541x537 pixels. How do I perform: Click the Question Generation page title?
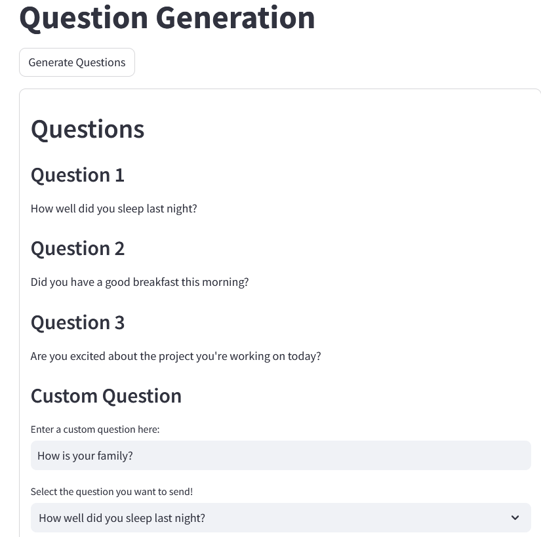167,18
